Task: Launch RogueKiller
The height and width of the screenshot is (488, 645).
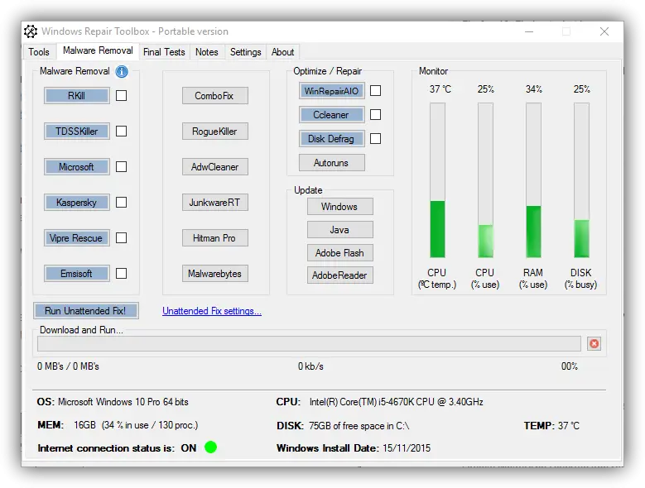Action: click(215, 131)
